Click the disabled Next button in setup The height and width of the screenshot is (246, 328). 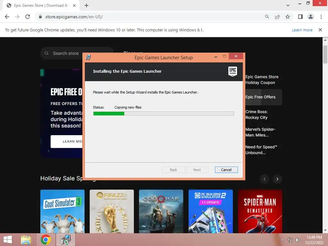pos(197,170)
